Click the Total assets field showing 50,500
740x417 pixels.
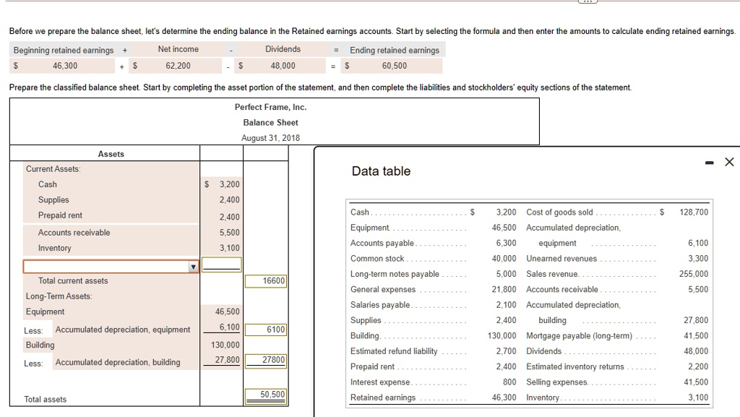coord(266,395)
